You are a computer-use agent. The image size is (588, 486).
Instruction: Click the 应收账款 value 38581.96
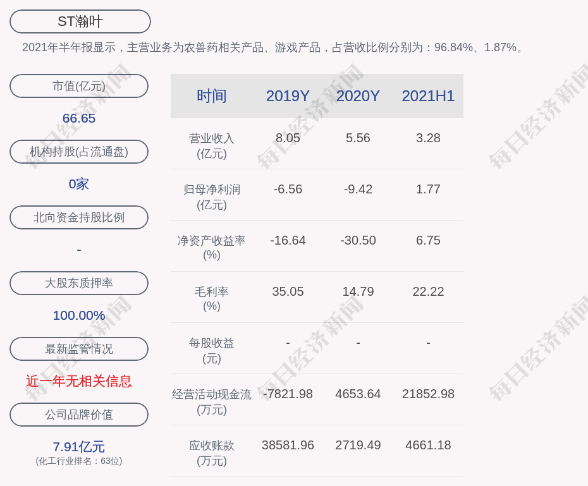288,445
